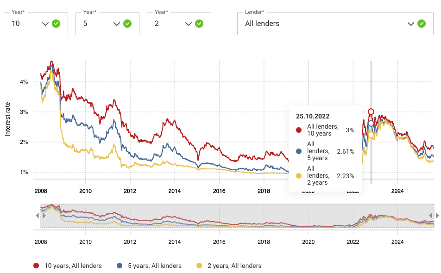Expand the Lender dropdown chevron

(x=410, y=24)
